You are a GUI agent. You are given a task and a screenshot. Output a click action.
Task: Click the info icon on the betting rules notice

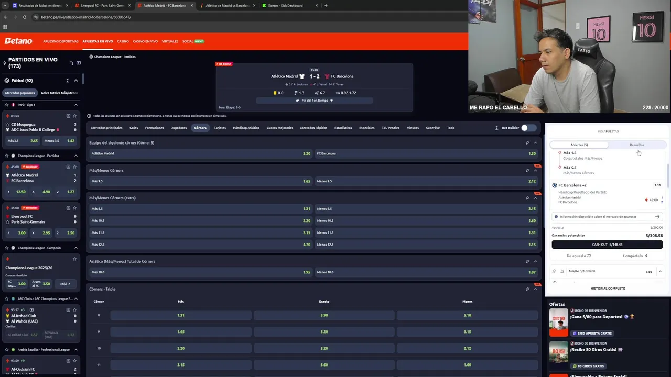click(89, 116)
